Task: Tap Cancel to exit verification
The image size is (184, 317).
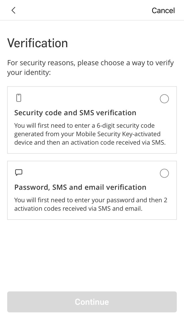Action: click(163, 10)
